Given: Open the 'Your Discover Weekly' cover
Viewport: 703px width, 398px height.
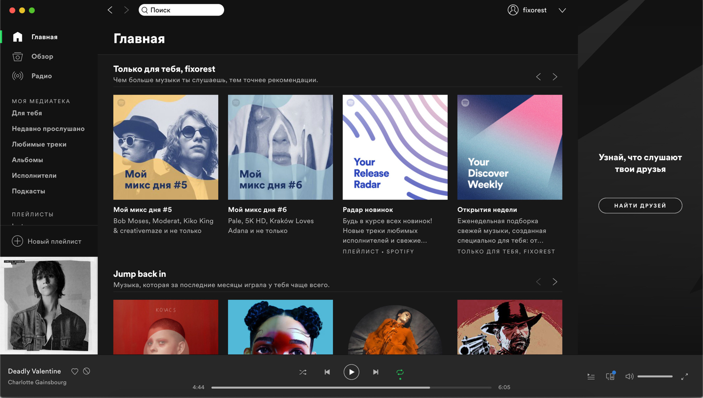Looking at the screenshot, I should 510,147.
